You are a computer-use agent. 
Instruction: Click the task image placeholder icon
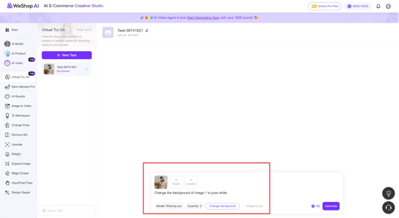tap(108, 32)
